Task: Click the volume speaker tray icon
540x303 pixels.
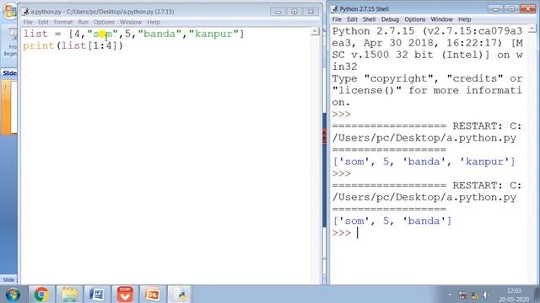Action: click(x=486, y=295)
